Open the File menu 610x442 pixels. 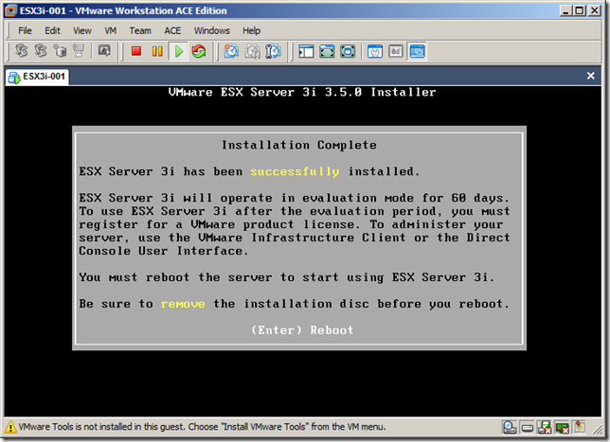tap(26, 30)
